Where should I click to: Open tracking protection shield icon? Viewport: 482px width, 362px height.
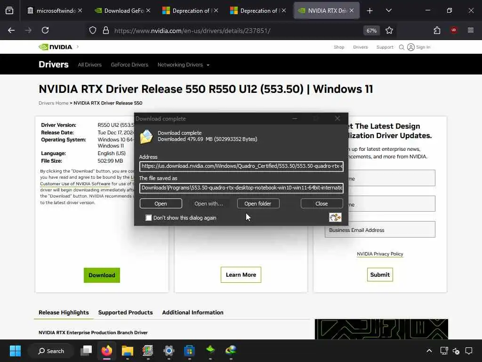click(x=93, y=30)
